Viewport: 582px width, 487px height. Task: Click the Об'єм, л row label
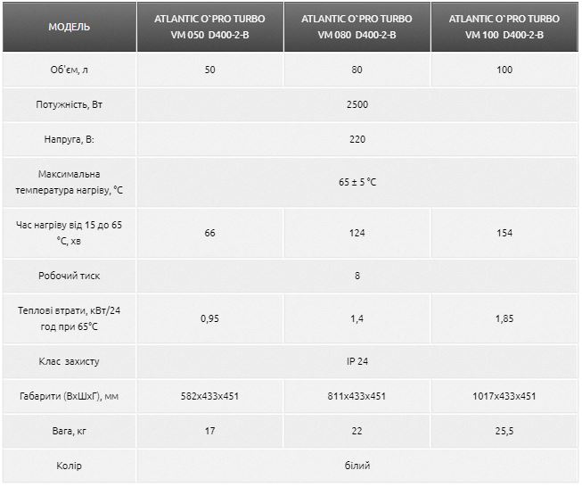(69, 70)
